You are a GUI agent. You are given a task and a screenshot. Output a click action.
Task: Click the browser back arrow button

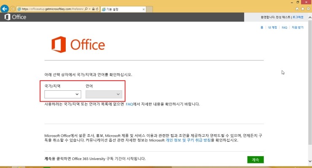(x=5, y=9)
